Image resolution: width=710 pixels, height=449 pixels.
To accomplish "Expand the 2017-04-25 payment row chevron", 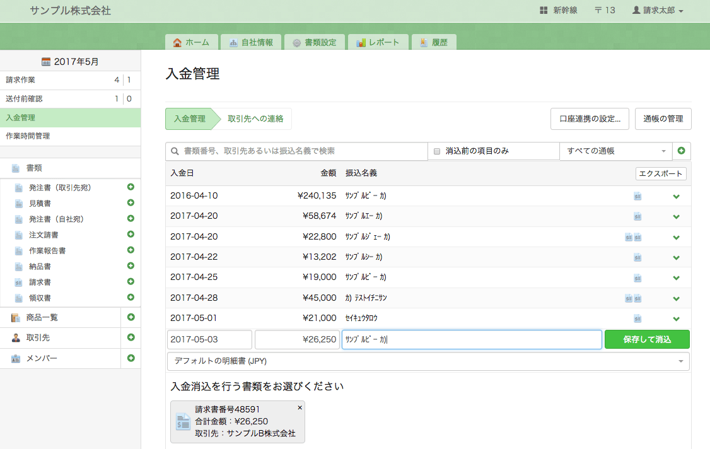I will click(x=676, y=278).
